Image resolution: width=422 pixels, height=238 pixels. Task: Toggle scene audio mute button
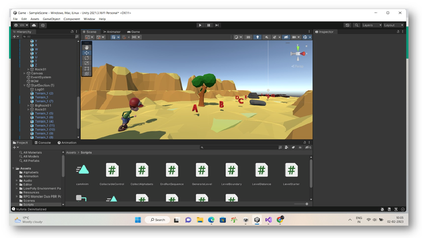point(268,37)
